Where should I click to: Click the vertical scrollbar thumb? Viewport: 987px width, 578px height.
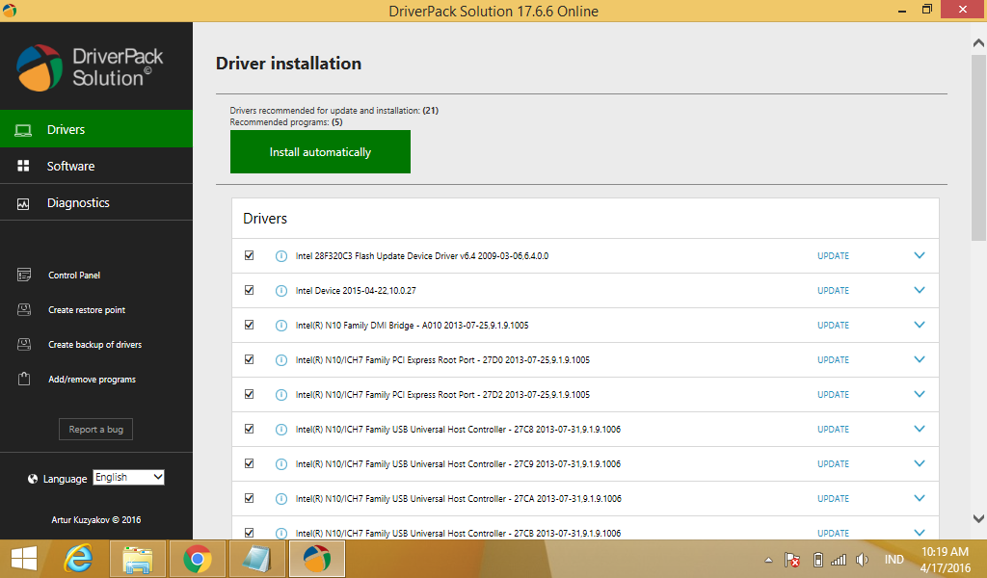[978, 147]
